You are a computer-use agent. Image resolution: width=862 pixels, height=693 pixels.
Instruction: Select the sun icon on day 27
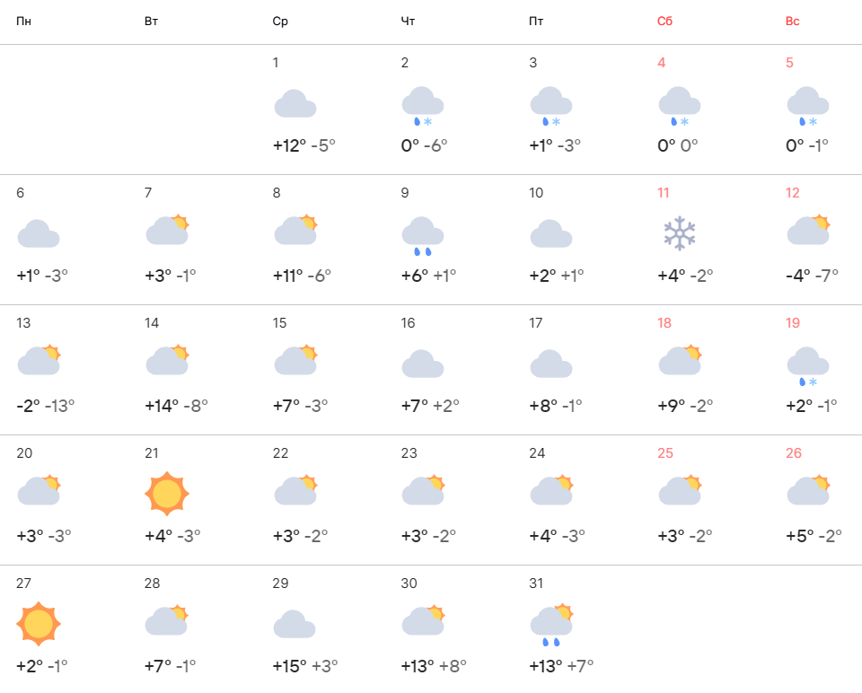click(x=39, y=624)
